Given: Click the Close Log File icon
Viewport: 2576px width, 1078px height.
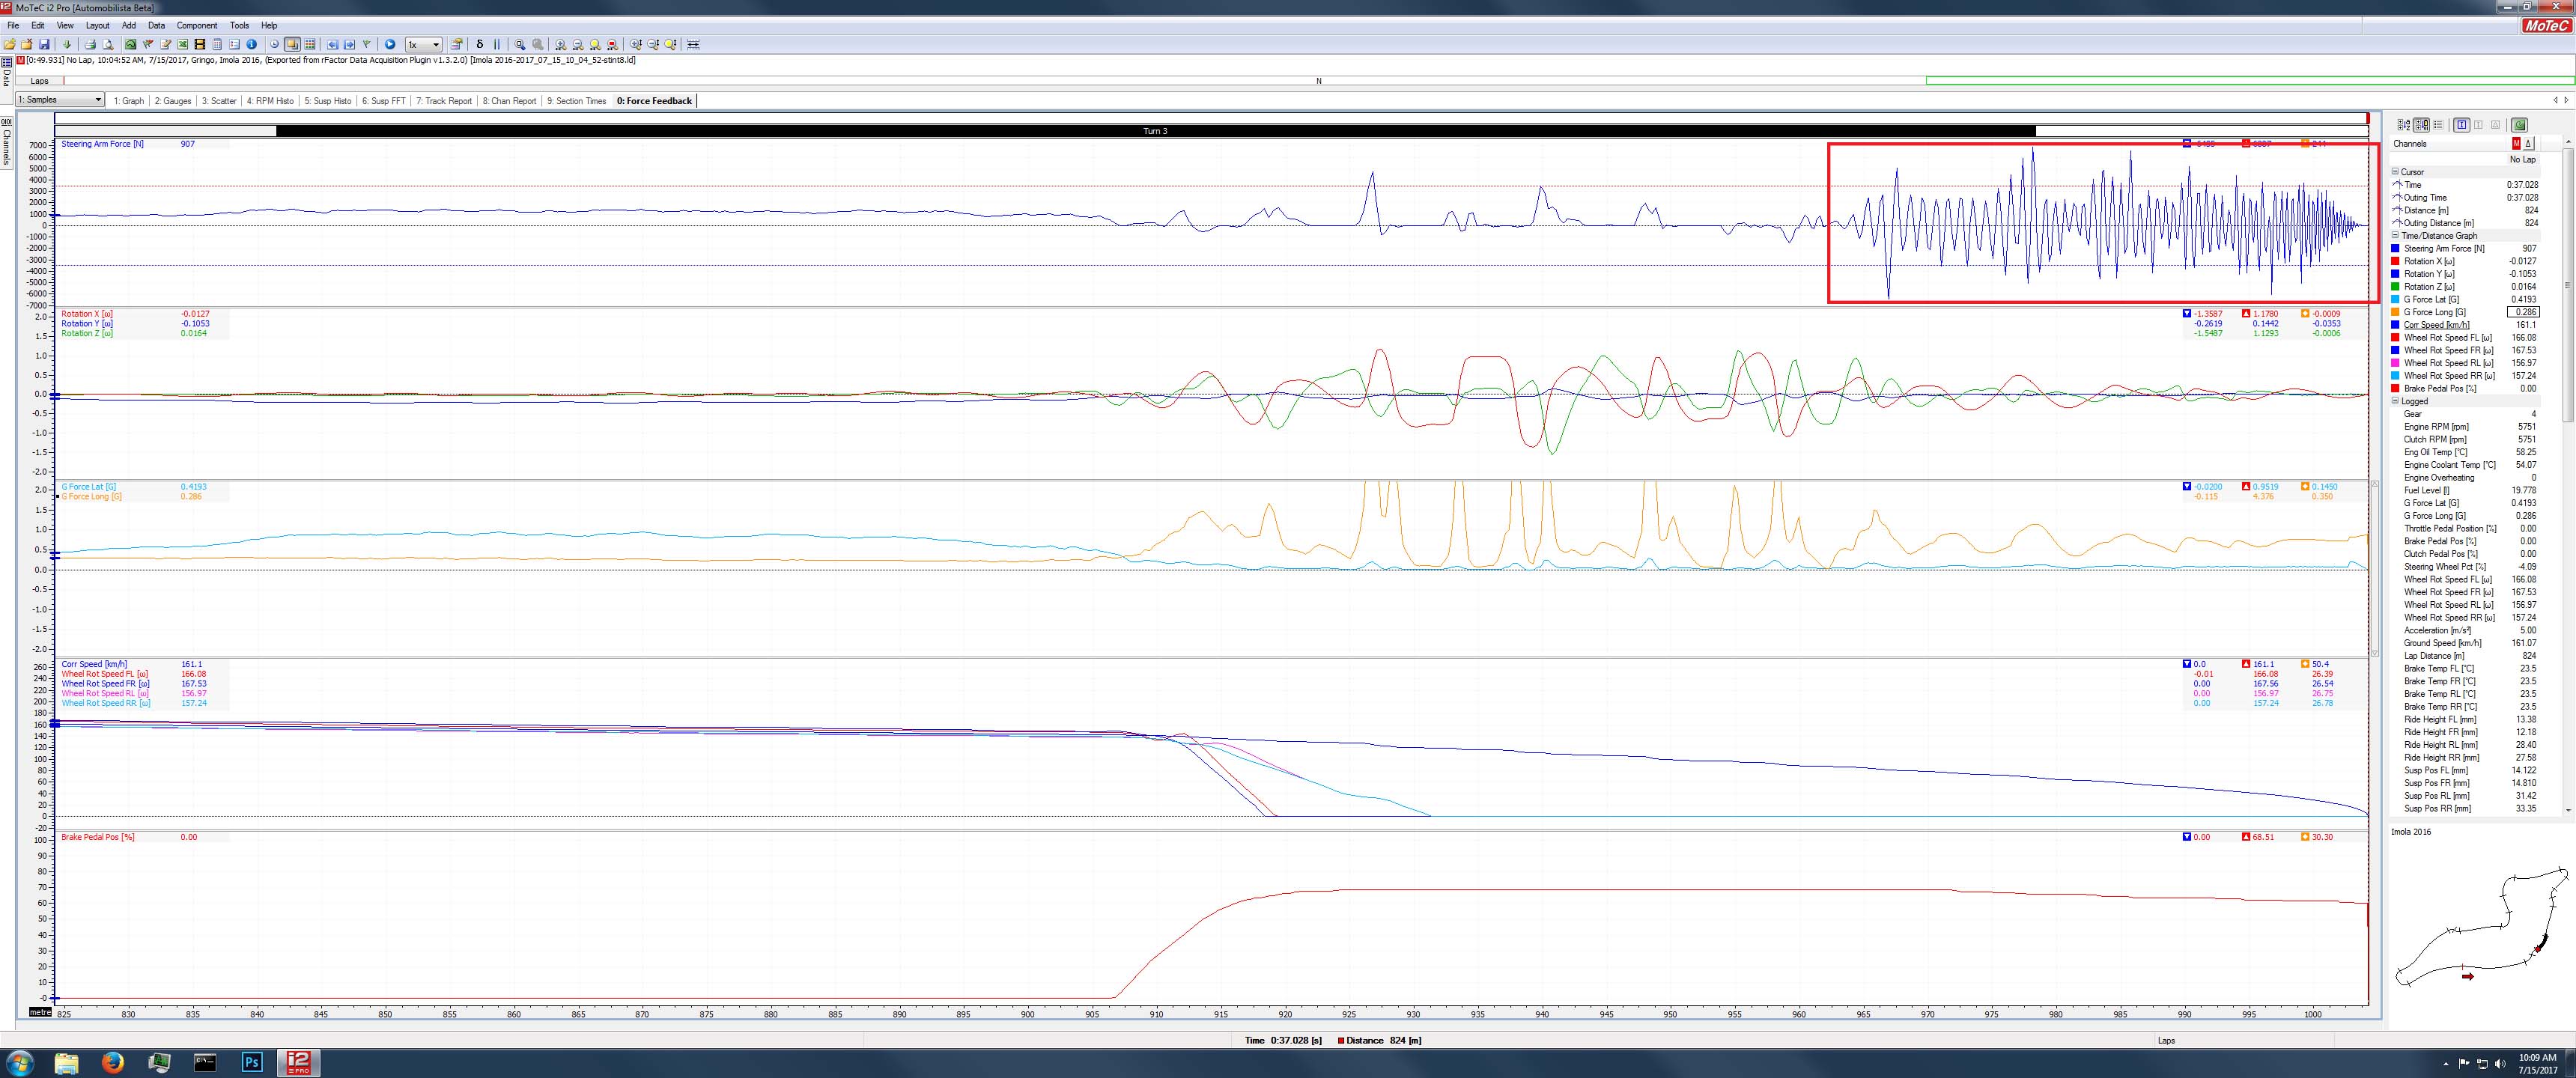Looking at the screenshot, I should (27, 44).
